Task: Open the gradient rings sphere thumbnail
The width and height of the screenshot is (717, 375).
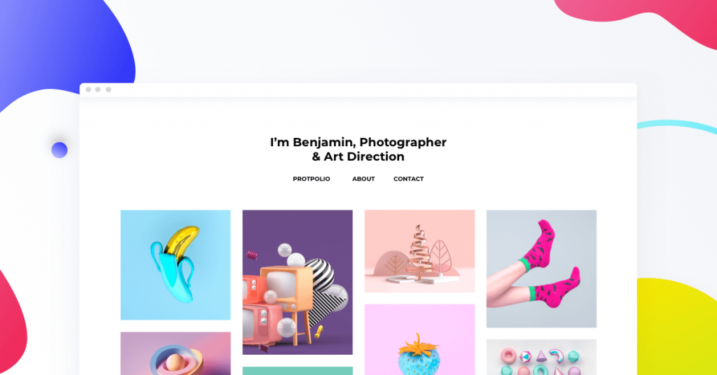Action: pos(176,353)
